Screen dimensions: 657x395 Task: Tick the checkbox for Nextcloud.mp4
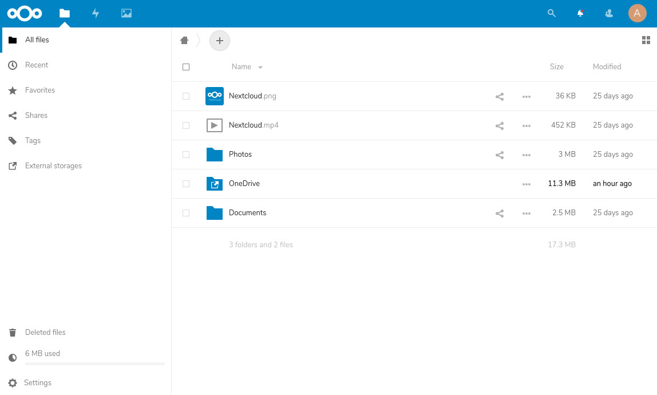[x=186, y=125]
